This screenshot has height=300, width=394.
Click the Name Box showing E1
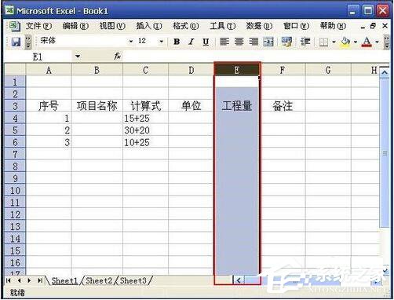pyautogui.click(x=38, y=57)
